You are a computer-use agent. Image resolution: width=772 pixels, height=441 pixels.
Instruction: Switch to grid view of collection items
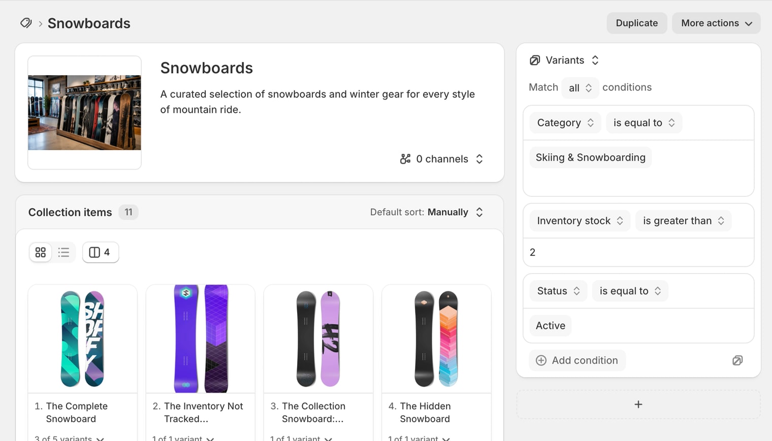(41, 252)
